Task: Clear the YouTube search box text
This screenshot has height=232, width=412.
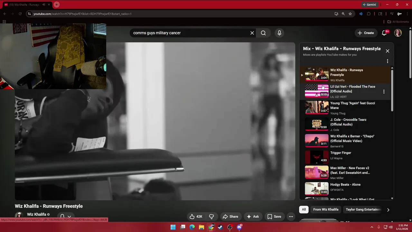Action: pyautogui.click(x=252, y=33)
